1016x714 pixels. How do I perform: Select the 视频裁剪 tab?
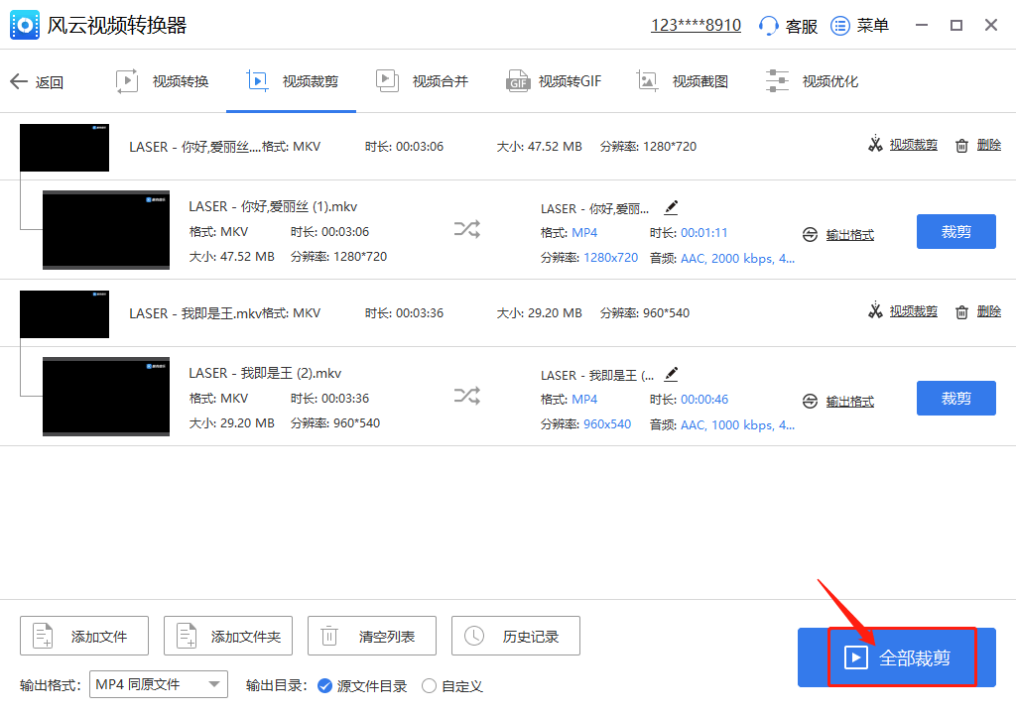293,81
